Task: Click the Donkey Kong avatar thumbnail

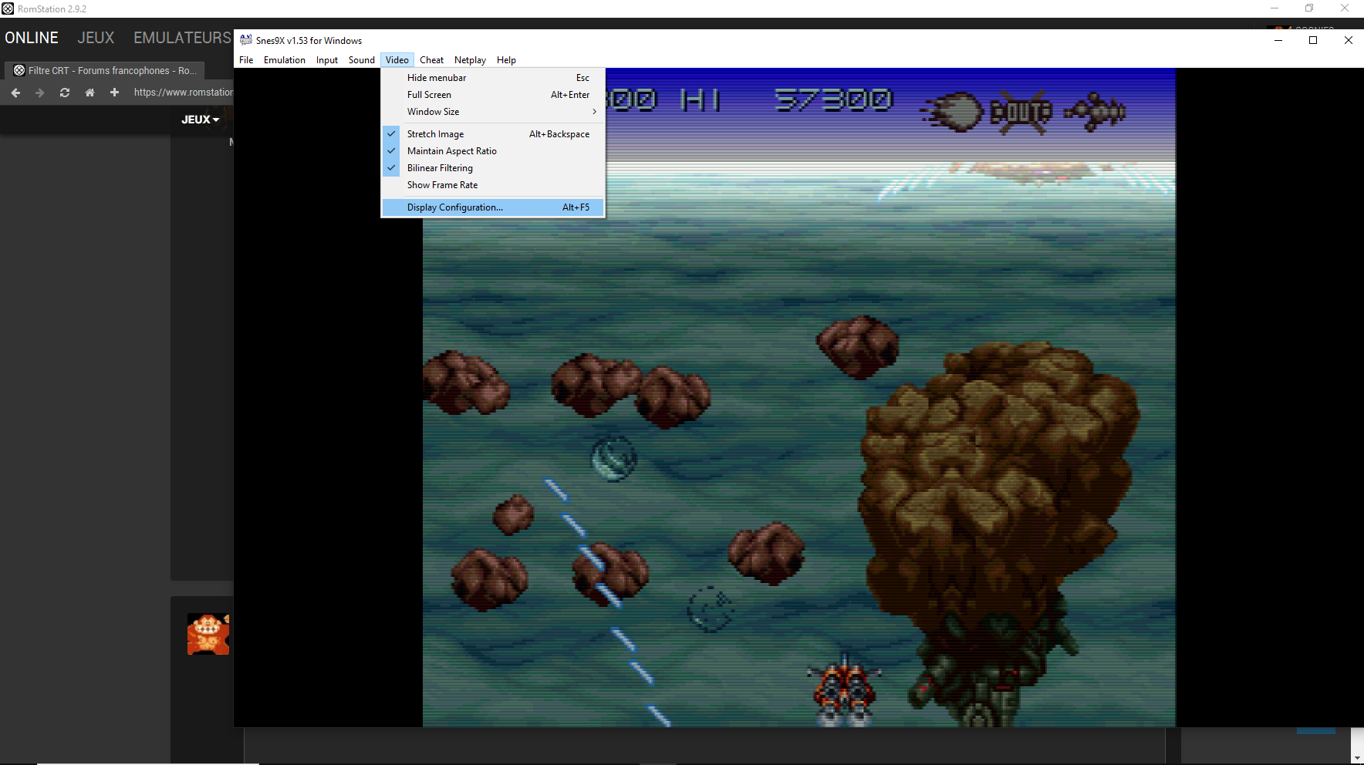Action: 208,634
